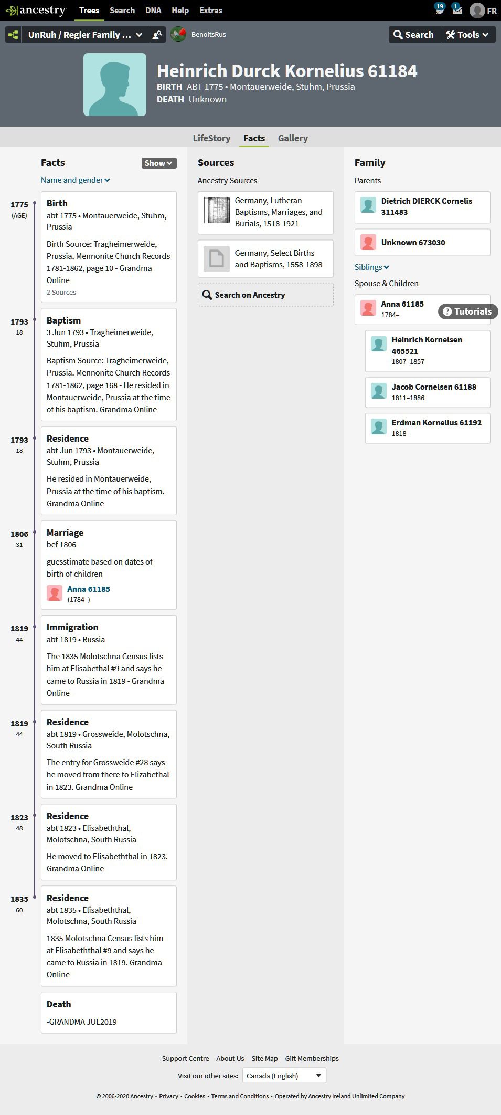This screenshot has height=1115, width=501.
Task: Click the tree view icon beside tree name
Action: [13, 35]
